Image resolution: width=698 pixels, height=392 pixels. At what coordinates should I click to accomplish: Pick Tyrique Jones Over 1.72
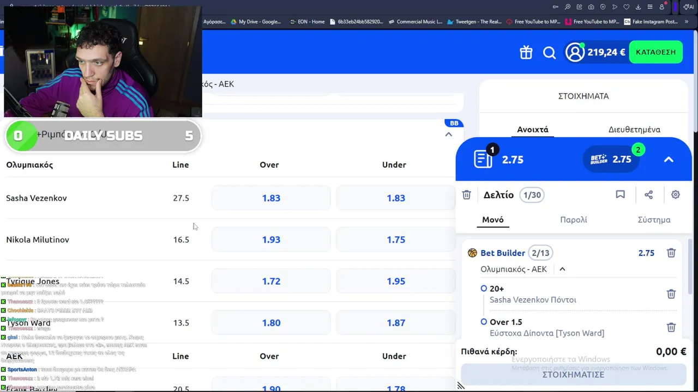(271, 281)
